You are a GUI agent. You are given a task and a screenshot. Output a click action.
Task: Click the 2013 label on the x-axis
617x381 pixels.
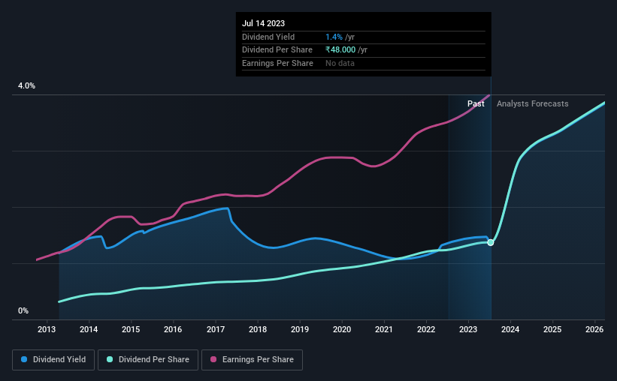pyautogui.click(x=47, y=329)
